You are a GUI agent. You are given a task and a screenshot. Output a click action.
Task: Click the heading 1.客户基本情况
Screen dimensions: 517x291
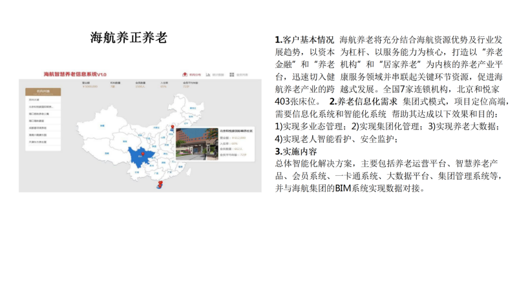304,40
